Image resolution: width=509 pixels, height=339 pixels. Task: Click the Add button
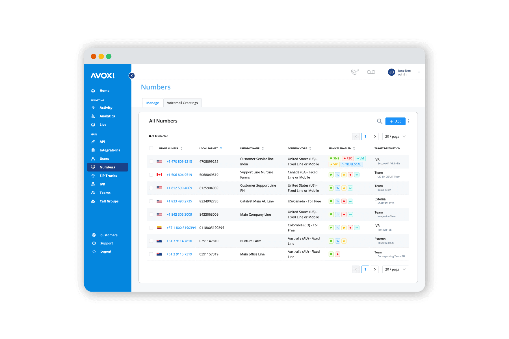395,121
